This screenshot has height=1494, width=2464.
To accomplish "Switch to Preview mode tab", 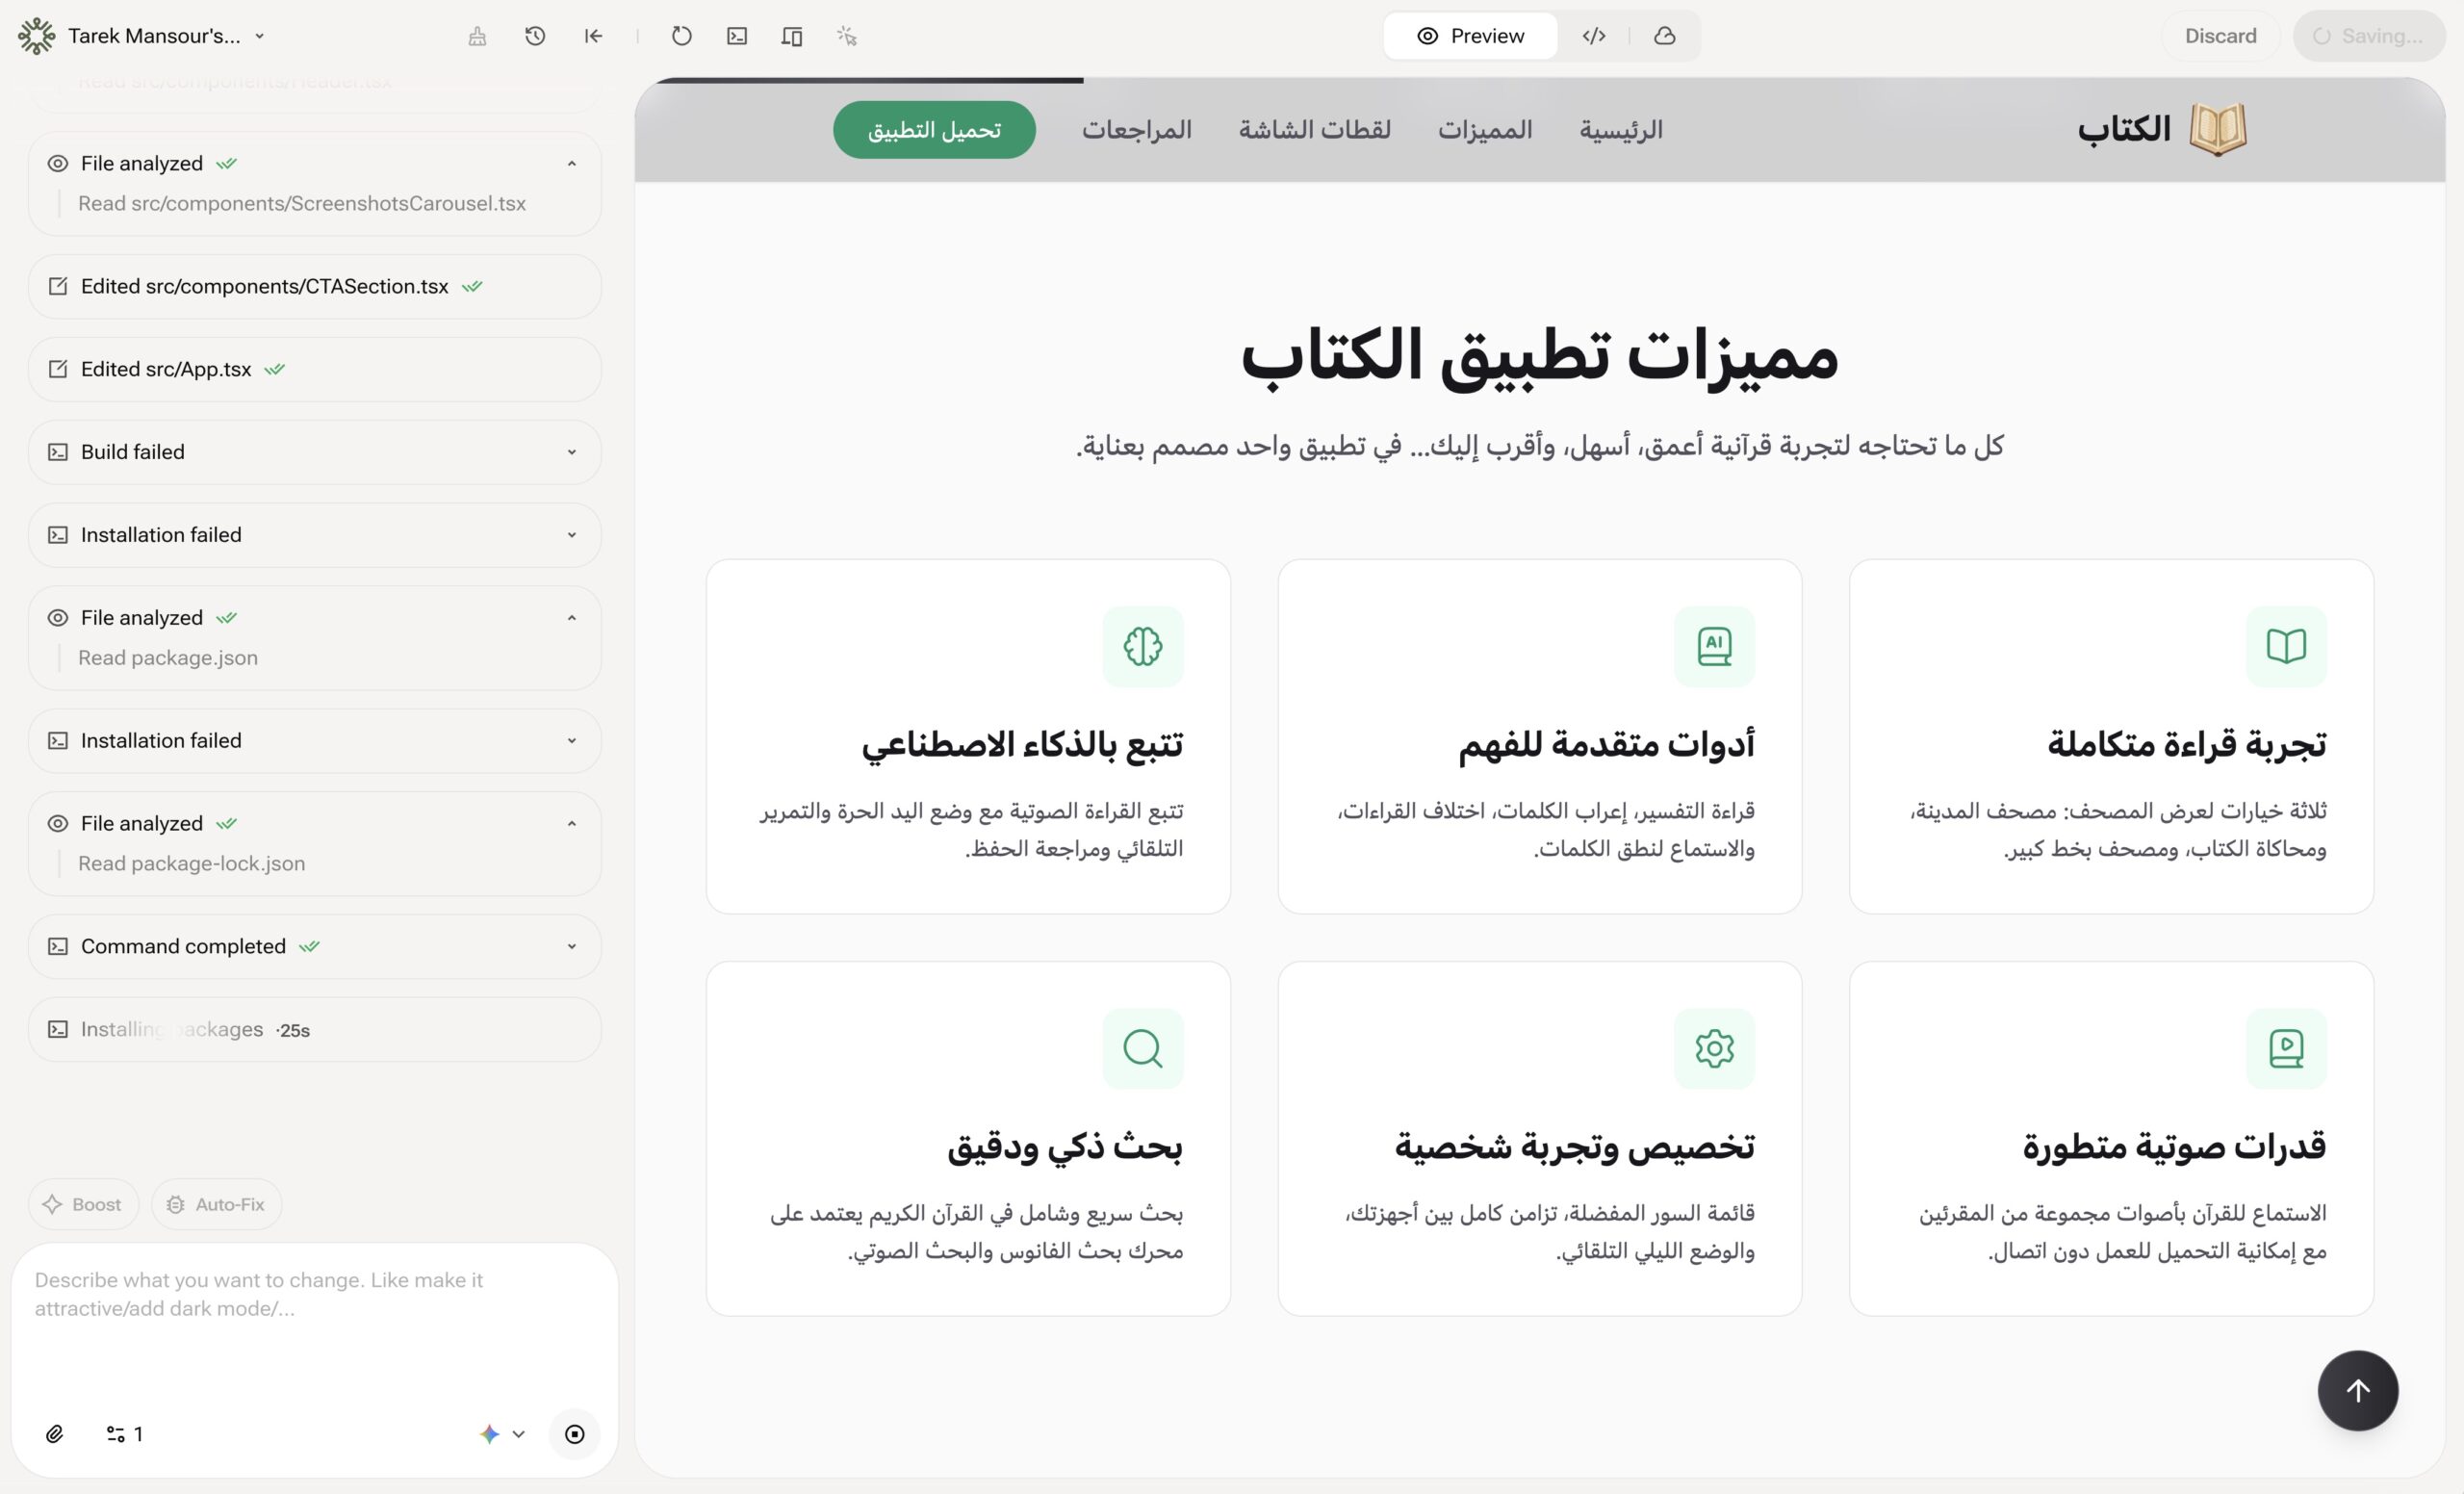I will [1469, 36].
